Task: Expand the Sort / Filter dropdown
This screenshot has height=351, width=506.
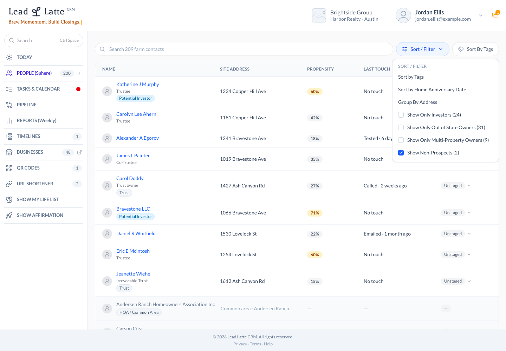Action: coord(423,49)
